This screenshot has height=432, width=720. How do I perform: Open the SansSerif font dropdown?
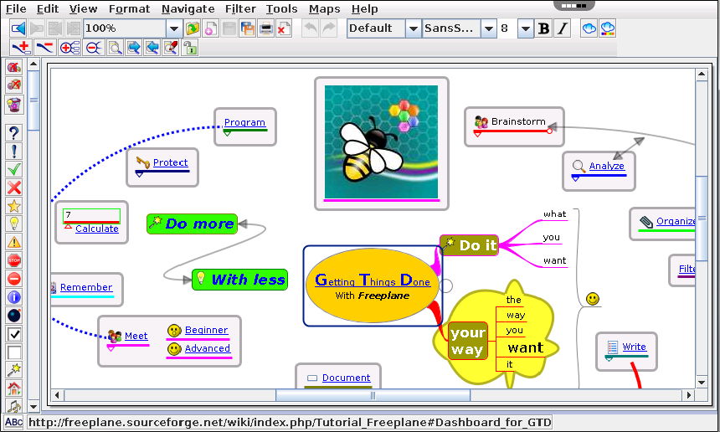pyautogui.click(x=489, y=28)
